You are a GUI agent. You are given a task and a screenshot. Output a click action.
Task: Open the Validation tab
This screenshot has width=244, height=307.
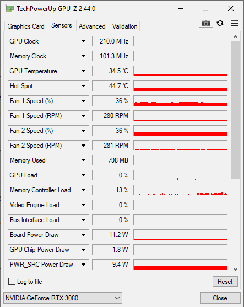tap(124, 26)
